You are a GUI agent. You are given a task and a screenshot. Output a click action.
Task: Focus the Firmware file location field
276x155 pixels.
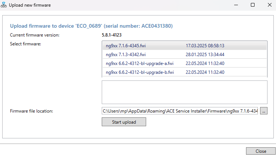(180, 111)
